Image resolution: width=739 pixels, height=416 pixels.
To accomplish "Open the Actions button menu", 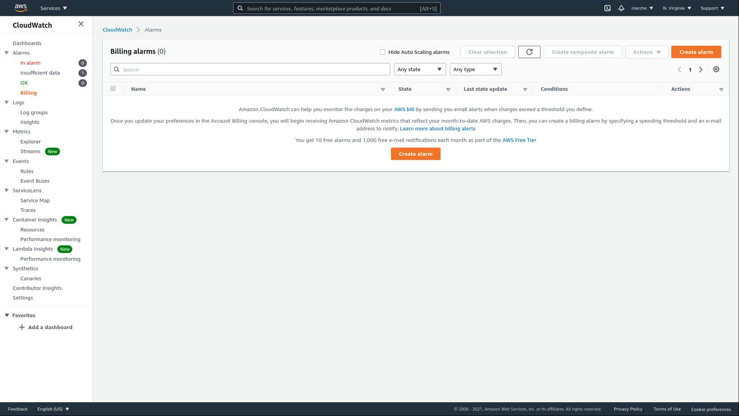I will [647, 52].
